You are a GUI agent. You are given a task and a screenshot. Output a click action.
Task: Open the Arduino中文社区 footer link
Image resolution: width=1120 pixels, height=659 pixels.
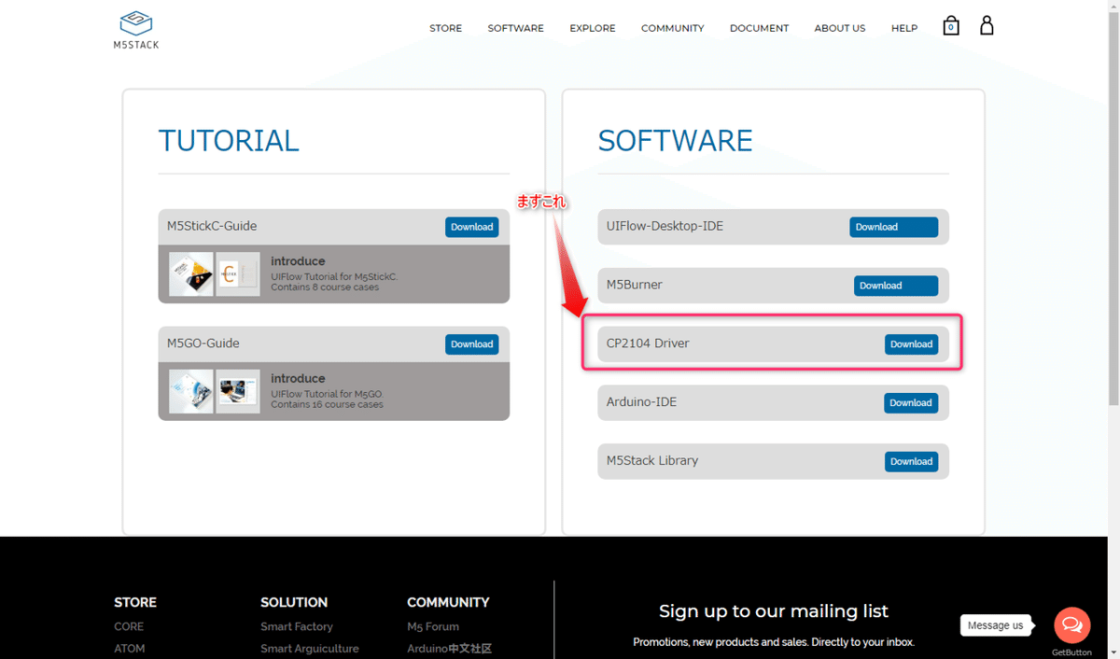point(449,649)
